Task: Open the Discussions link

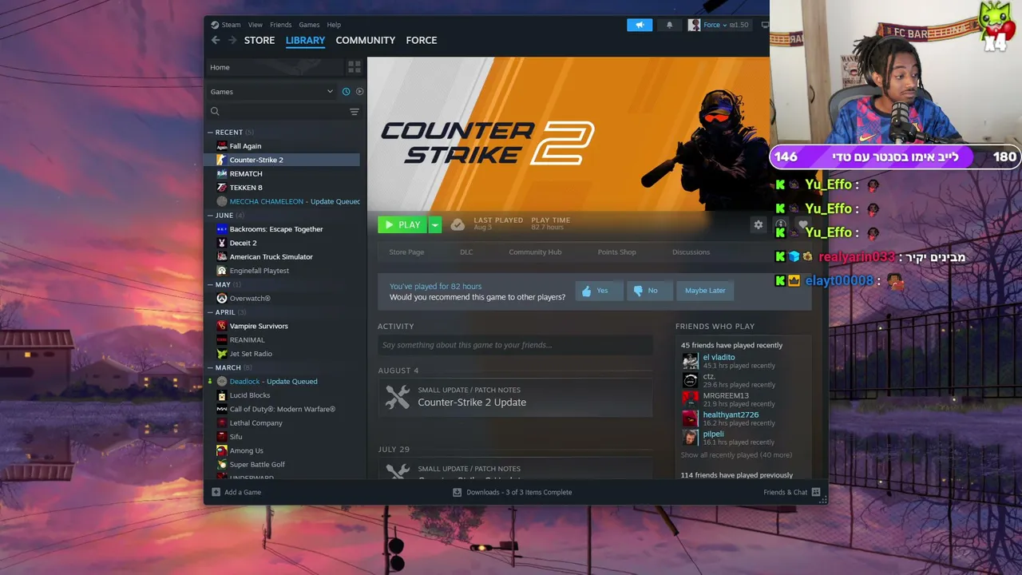Action: (691, 252)
